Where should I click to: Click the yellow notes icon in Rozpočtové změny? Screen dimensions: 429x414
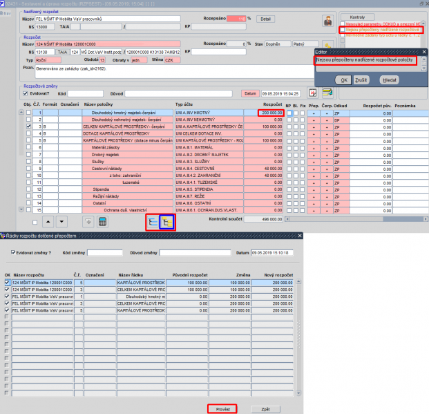click(x=327, y=93)
